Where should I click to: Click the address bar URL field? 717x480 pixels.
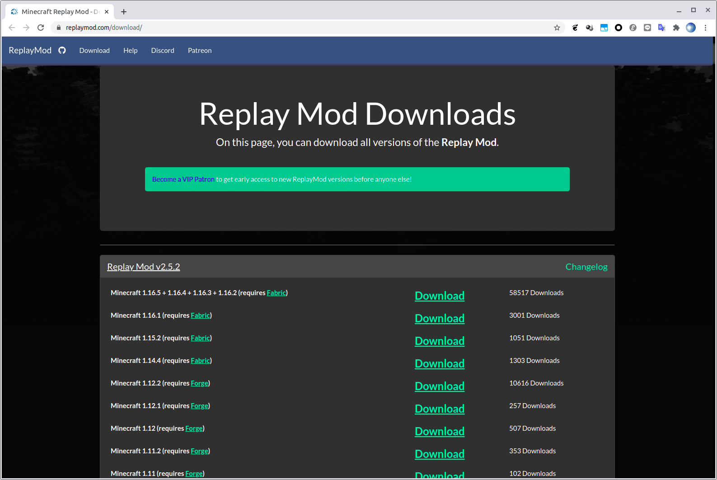tap(307, 28)
